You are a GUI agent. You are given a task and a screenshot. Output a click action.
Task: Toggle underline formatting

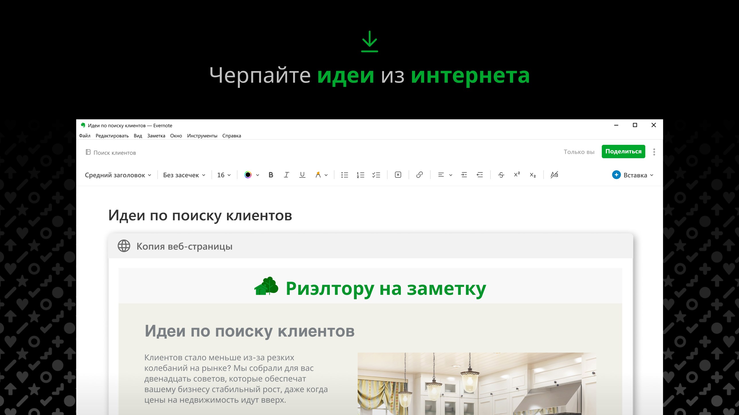point(302,175)
